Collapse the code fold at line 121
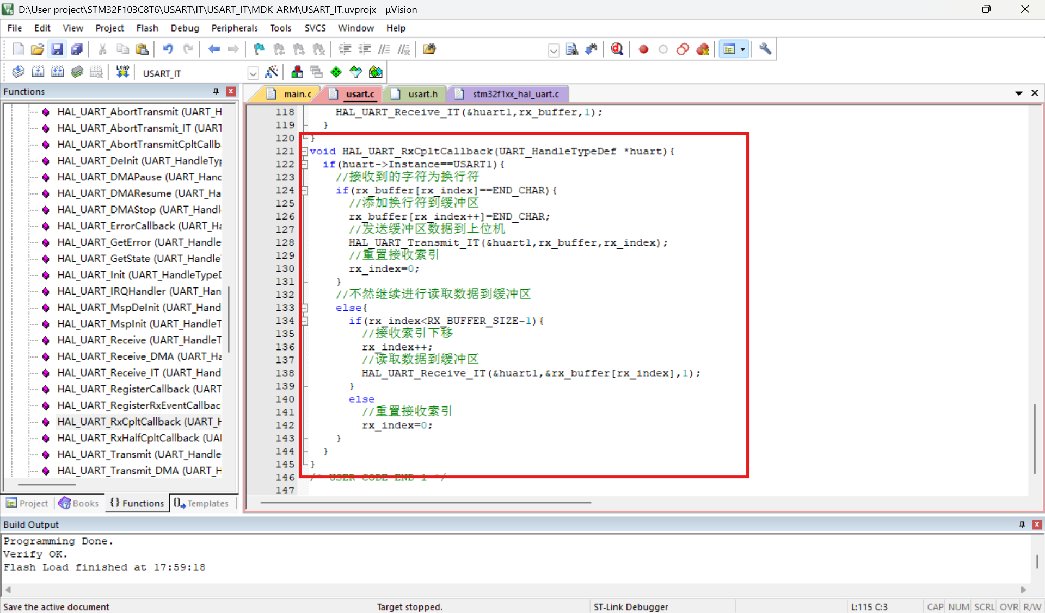Image resolution: width=1045 pixels, height=613 pixels. [x=305, y=151]
